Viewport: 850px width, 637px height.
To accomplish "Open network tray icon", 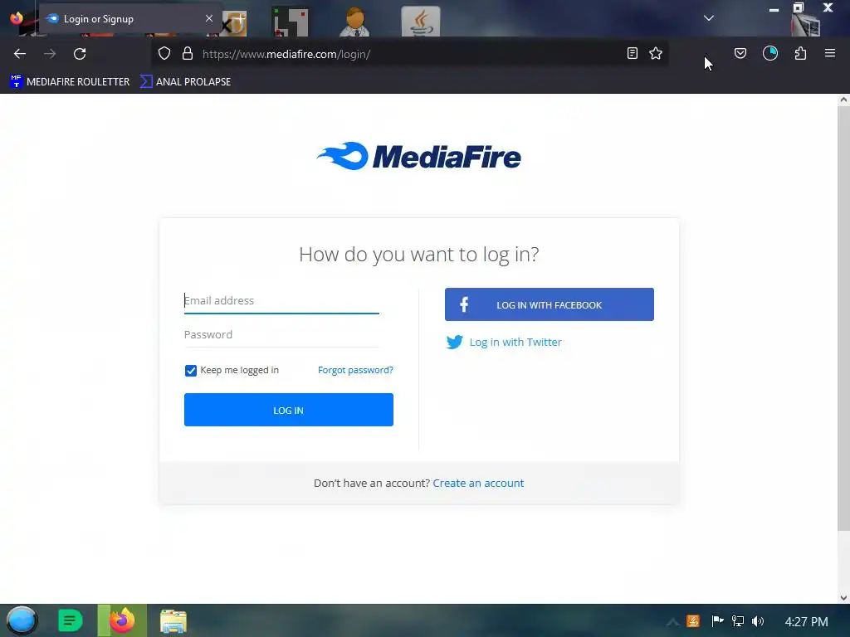I will [738, 621].
